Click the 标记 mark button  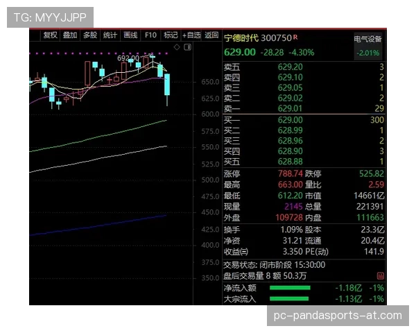click(171, 35)
